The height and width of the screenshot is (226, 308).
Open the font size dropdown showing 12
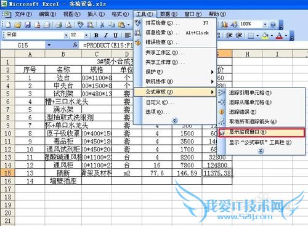(x=86, y=35)
